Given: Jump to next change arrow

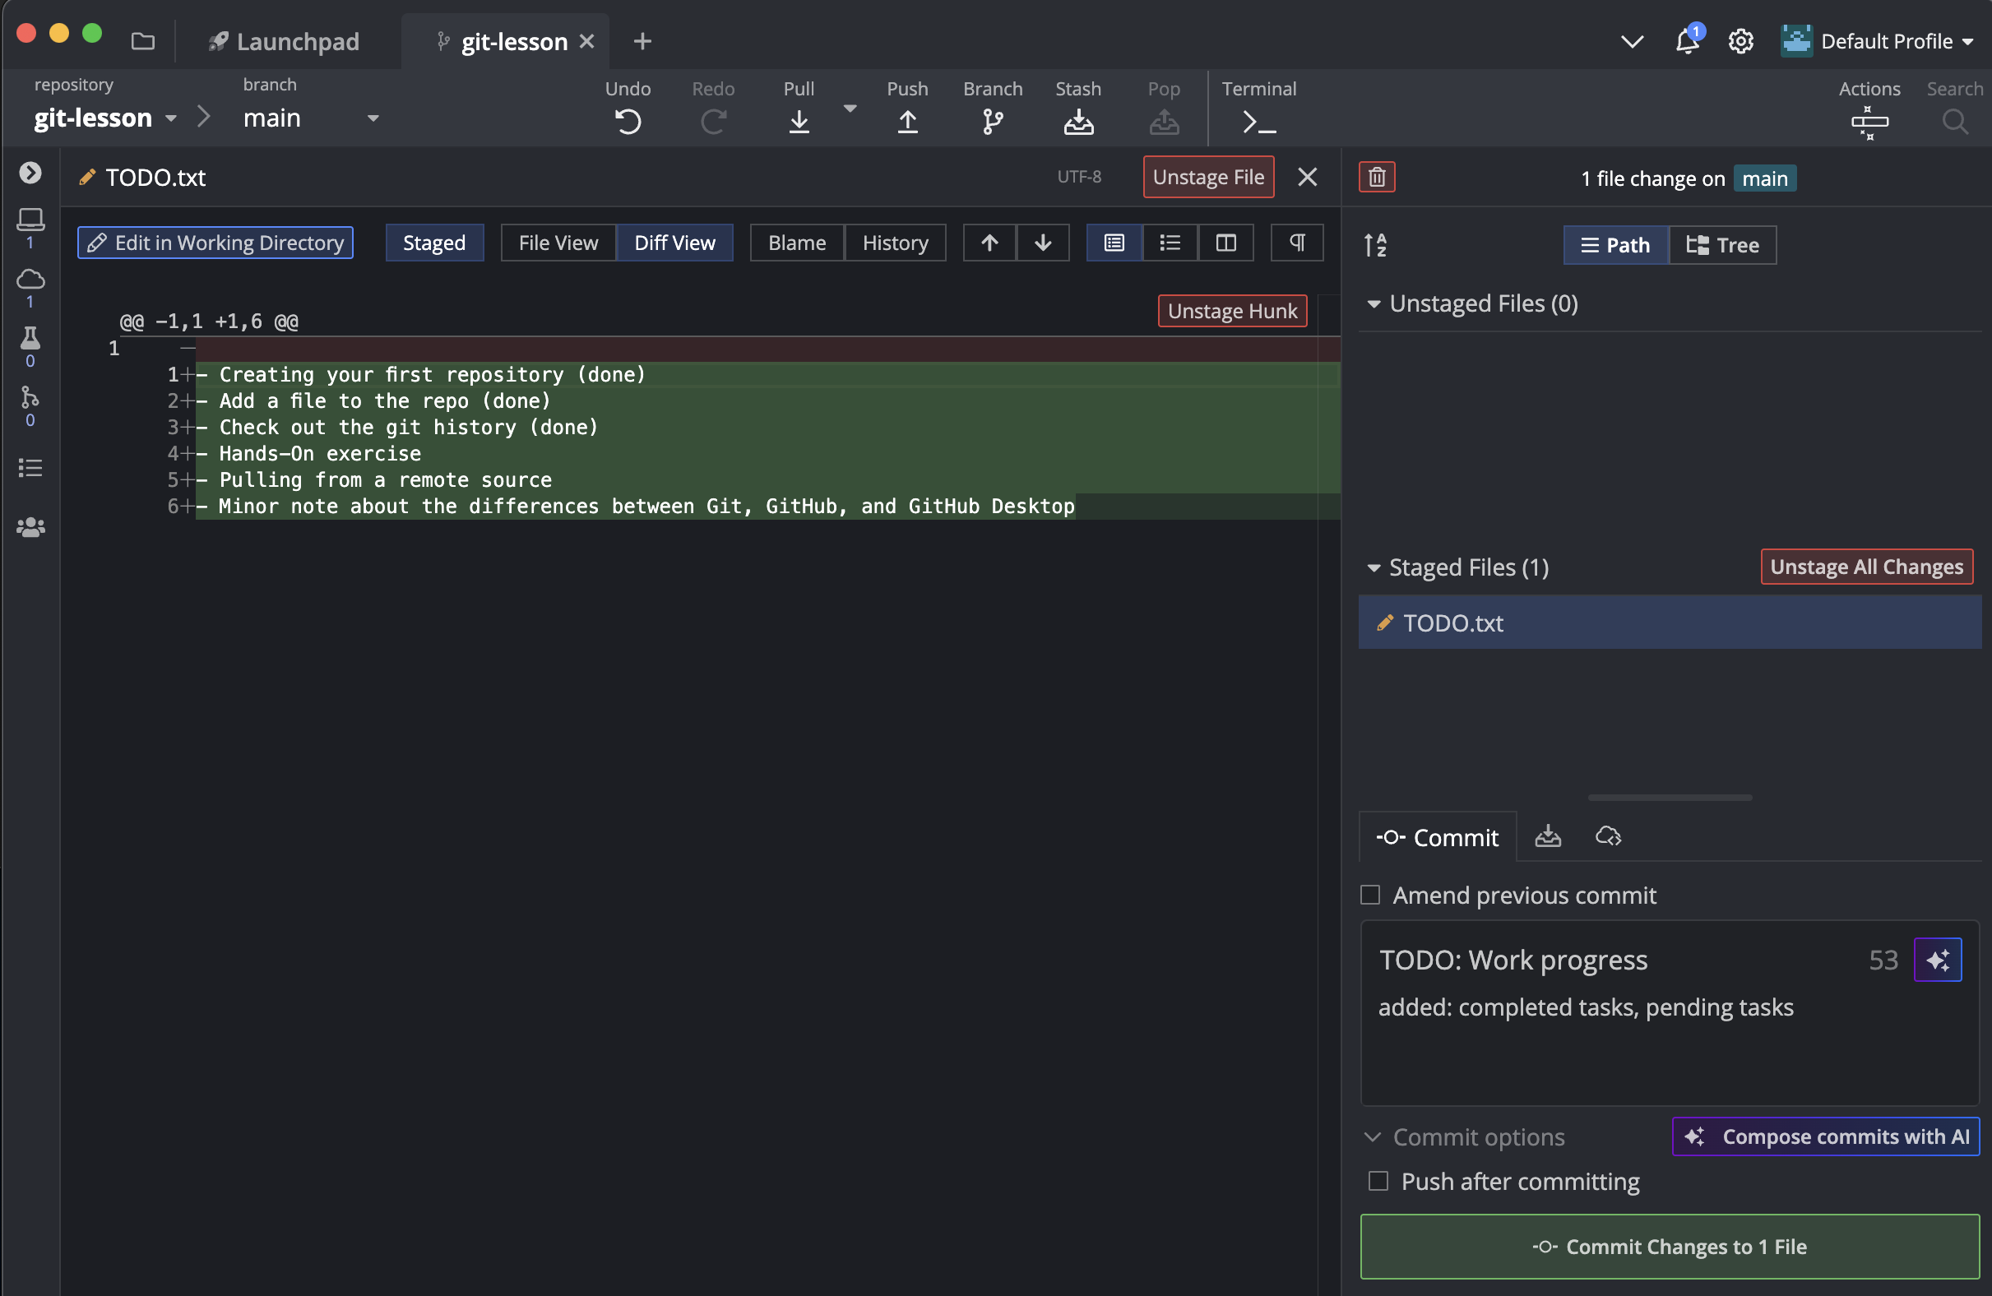Looking at the screenshot, I should click(x=1043, y=243).
